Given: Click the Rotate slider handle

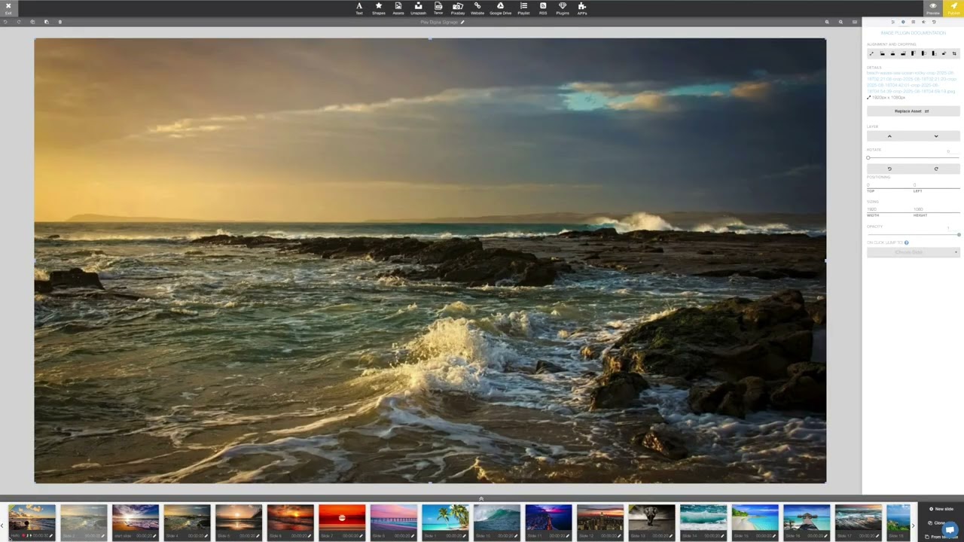Looking at the screenshot, I should click(x=868, y=158).
